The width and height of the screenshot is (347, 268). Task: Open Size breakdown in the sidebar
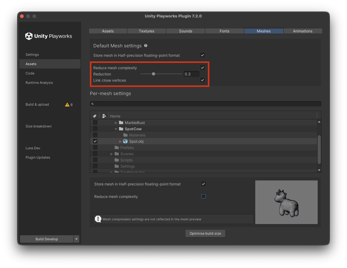tap(39, 126)
